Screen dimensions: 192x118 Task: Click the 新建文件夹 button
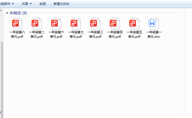(x=61, y=4)
